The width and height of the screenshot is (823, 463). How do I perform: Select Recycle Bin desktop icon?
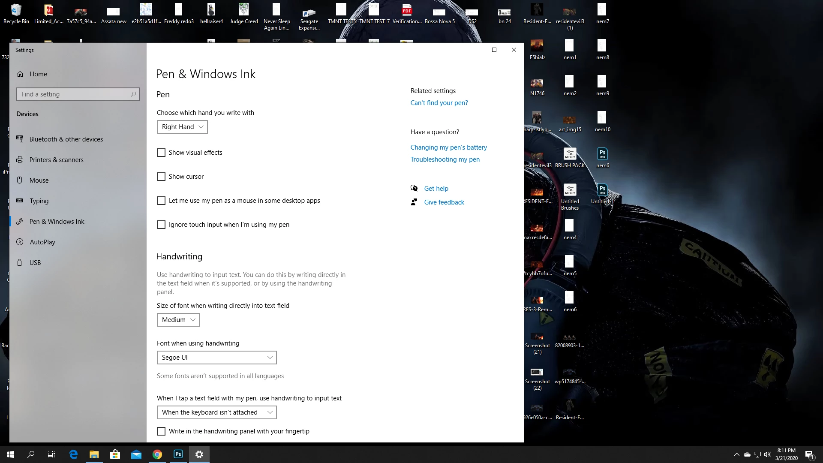coord(16,14)
